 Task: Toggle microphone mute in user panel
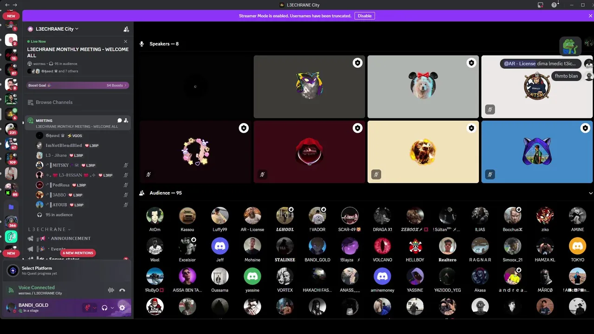(87, 308)
